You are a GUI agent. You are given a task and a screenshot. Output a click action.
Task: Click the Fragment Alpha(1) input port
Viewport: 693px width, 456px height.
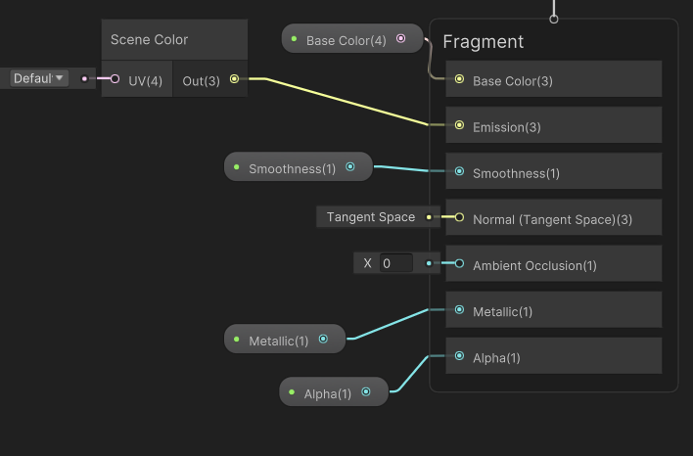pos(459,356)
